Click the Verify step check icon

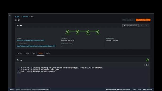(x=98, y=31)
